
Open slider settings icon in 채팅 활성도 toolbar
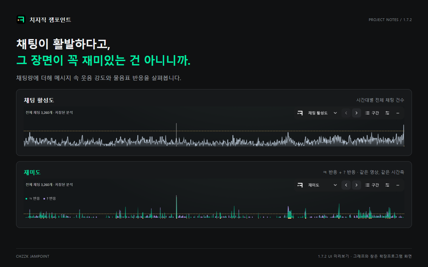[x=387, y=113]
